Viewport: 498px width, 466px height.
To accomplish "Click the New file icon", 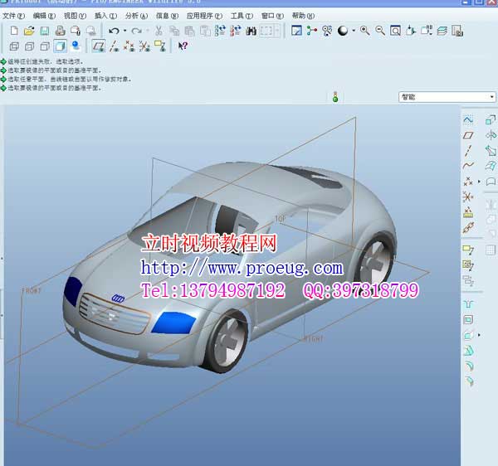I will (14, 31).
